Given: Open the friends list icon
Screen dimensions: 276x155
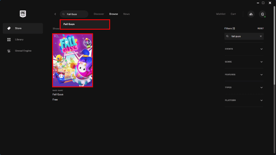Looking at the screenshot, I should tap(251, 14).
